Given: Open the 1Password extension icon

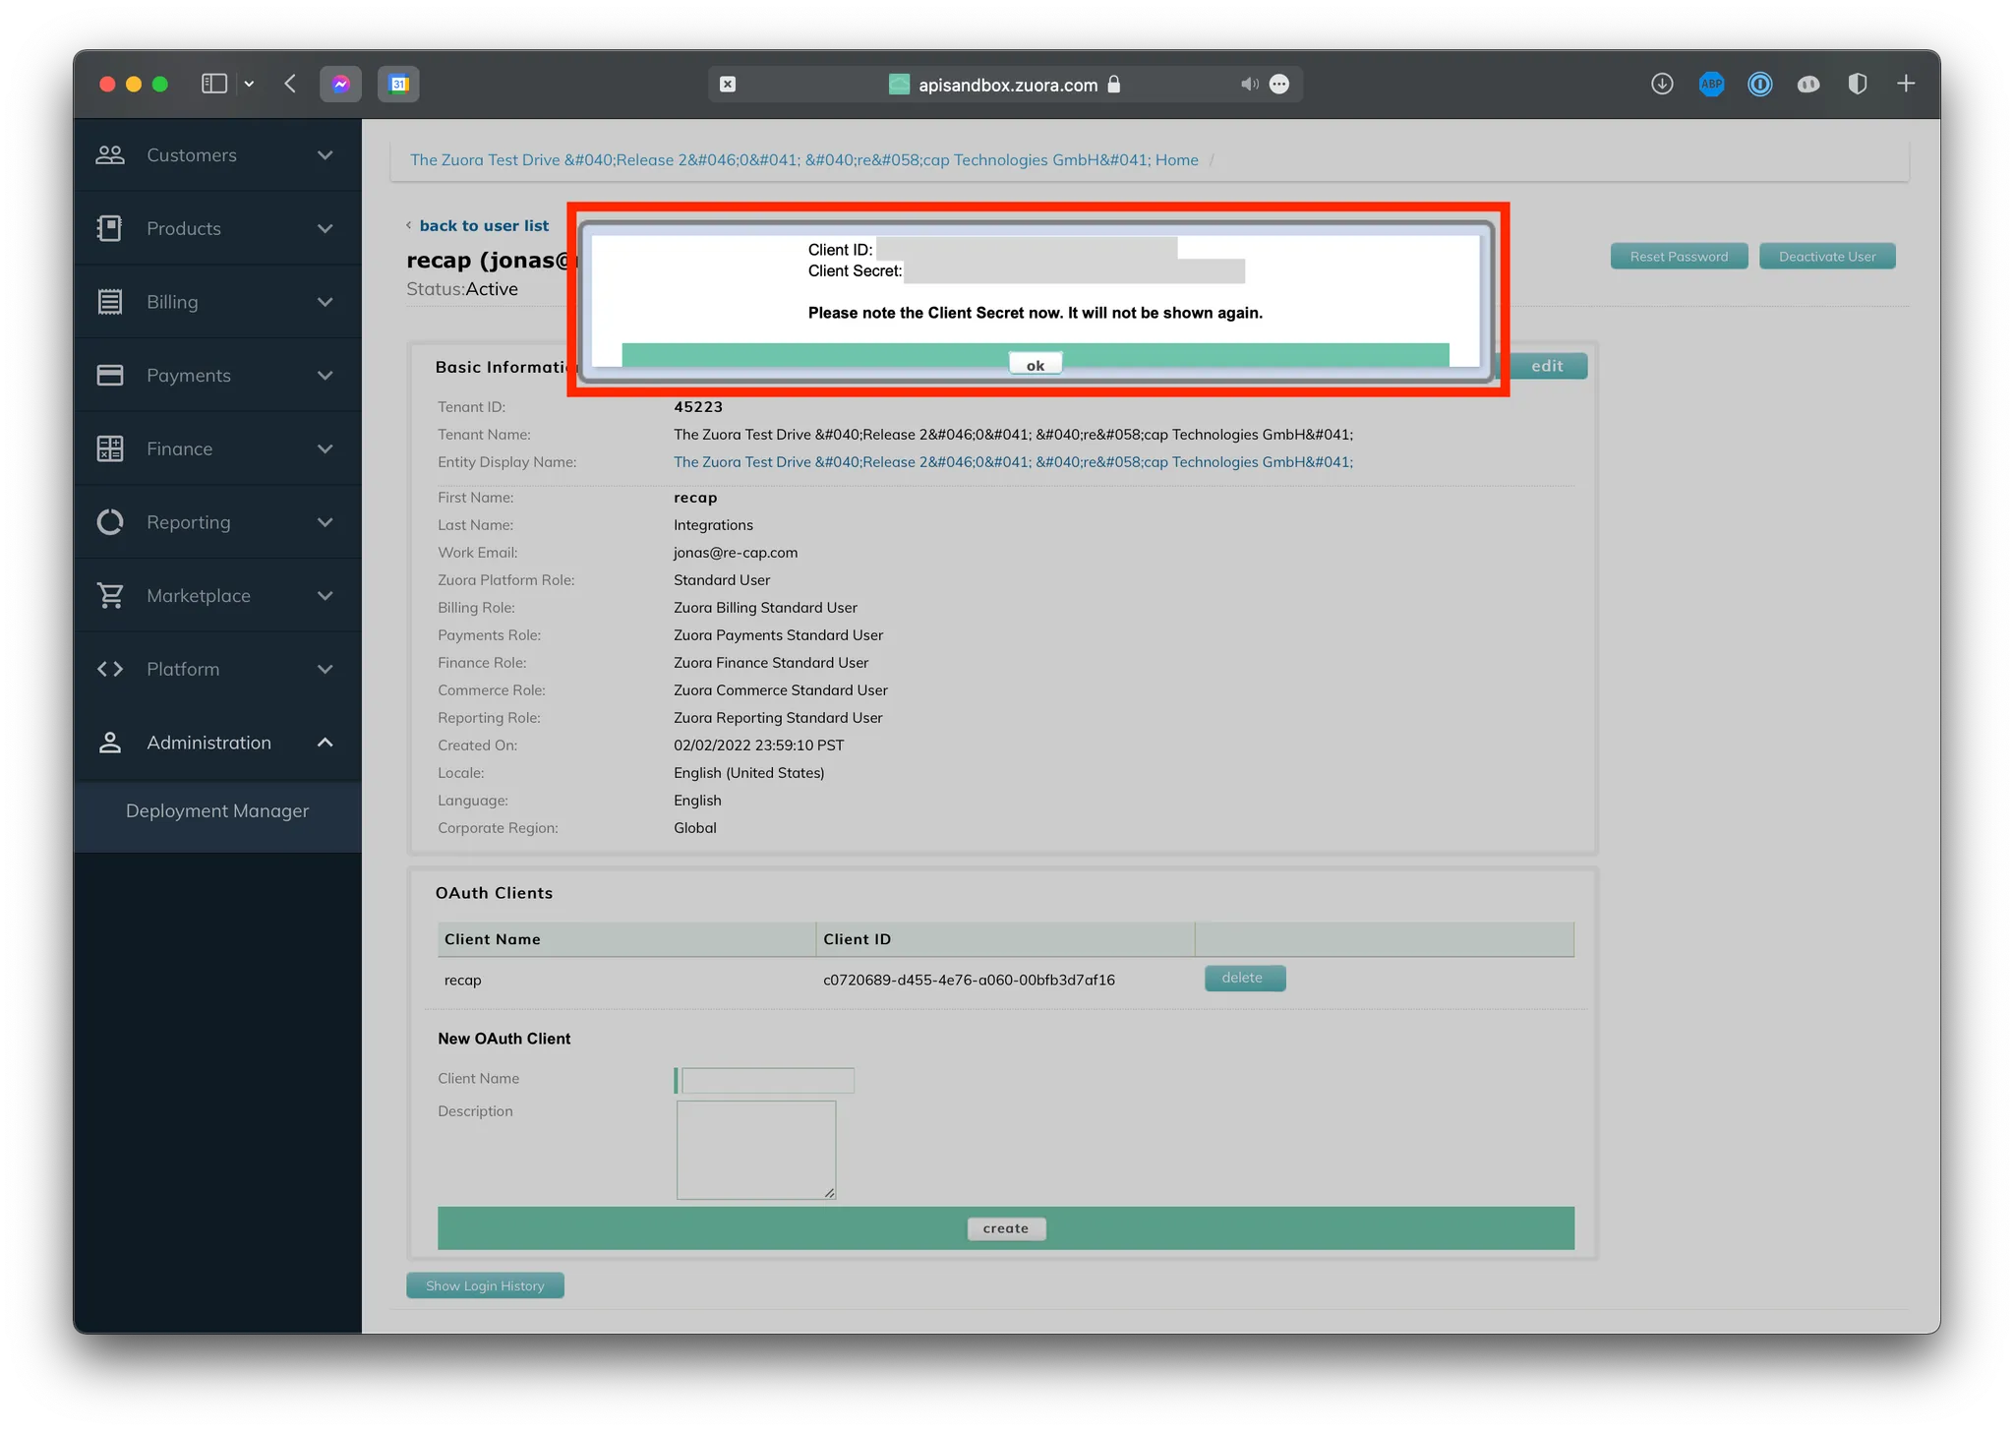Looking at the screenshot, I should [1759, 84].
